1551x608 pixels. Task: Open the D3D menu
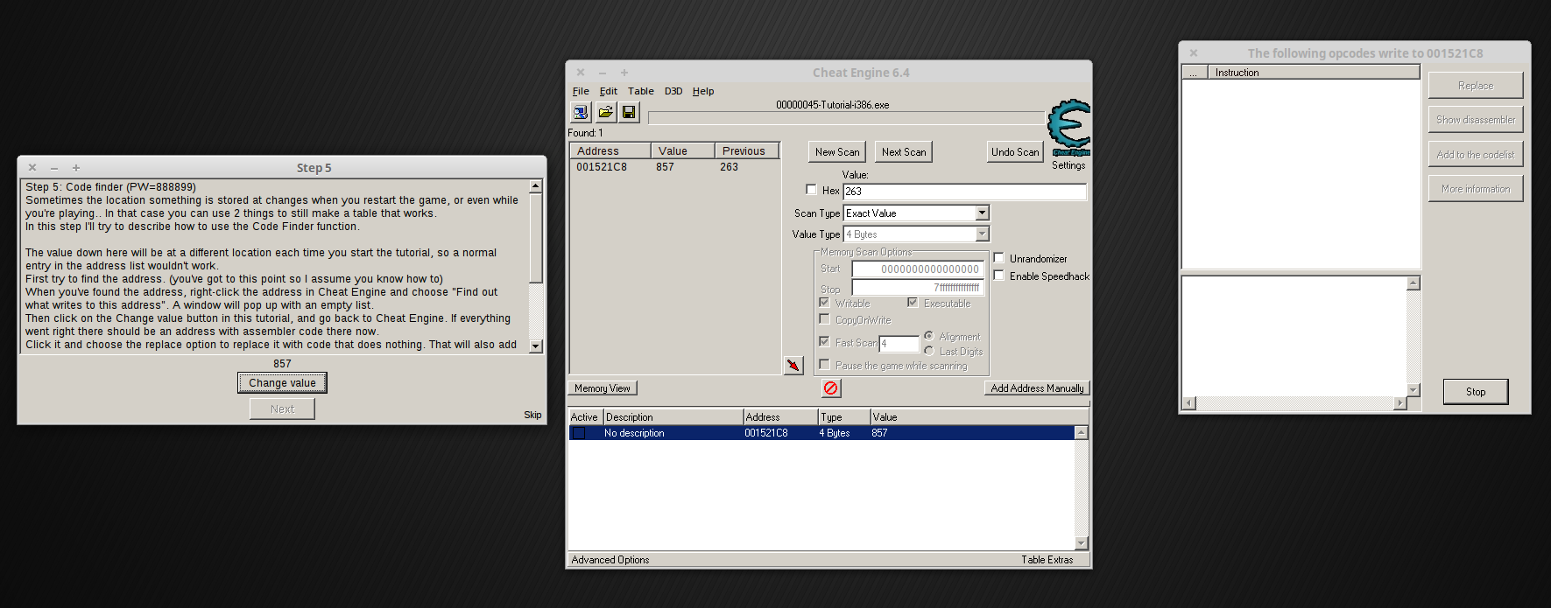click(673, 91)
